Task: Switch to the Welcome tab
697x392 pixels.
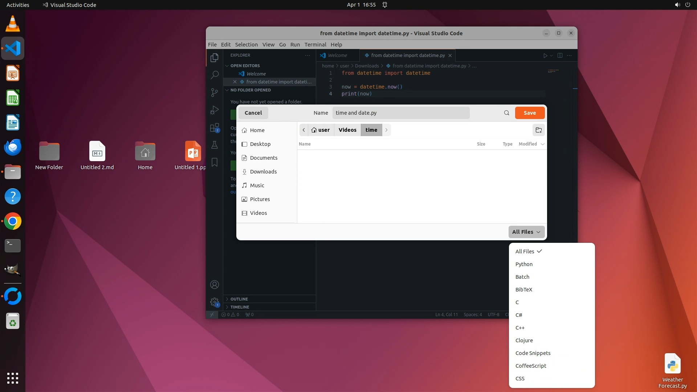Action: click(x=337, y=56)
